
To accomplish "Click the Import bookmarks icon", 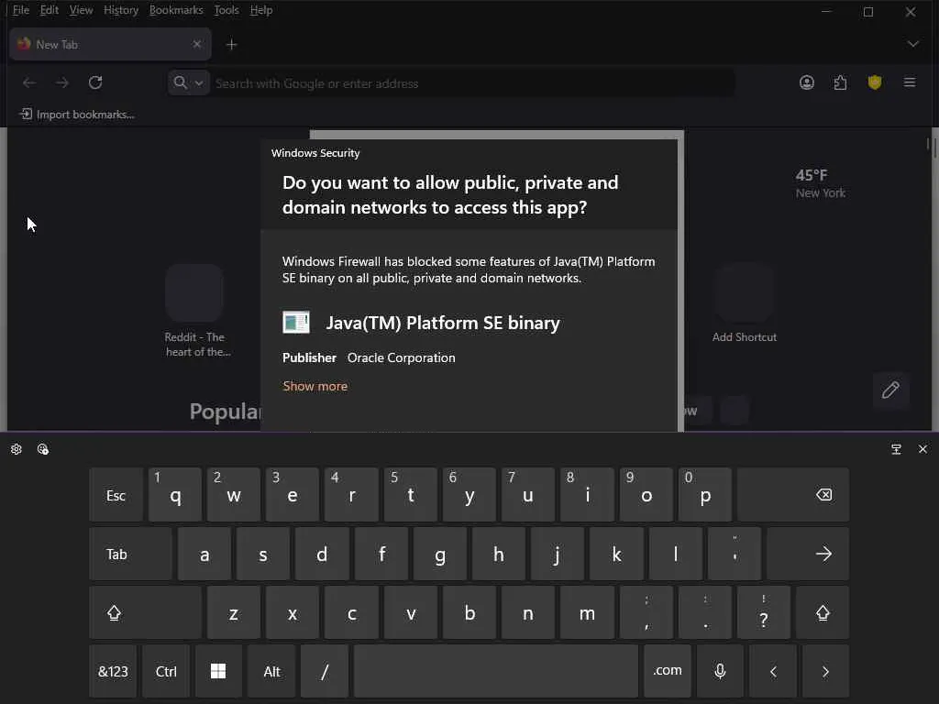I will (x=26, y=114).
